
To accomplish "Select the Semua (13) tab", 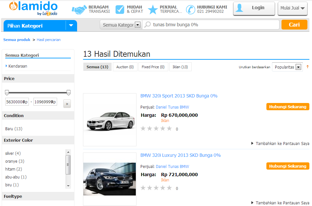I will pyautogui.click(x=97, y=67).
